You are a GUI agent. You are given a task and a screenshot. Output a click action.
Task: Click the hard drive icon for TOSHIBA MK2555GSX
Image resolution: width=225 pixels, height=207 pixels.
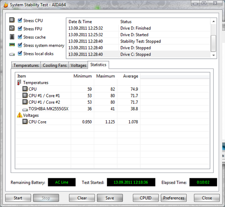[x=25, y=109]
